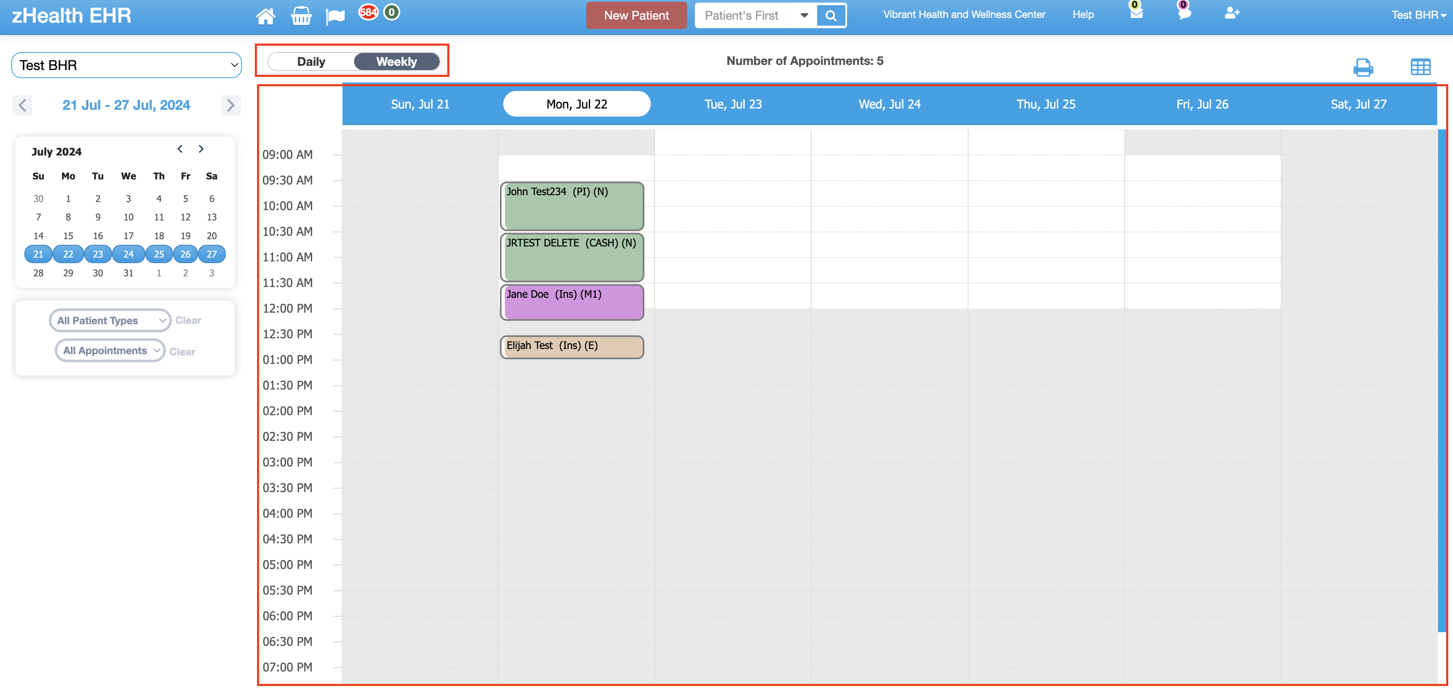Select the Fri, Jul 26 column header

point(1202,104)
